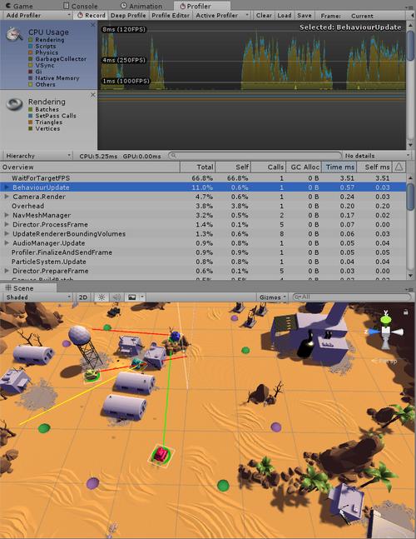Switch to the Animation tab
Image resolution: width=416 pixels, height=539 pixels.
141,6
